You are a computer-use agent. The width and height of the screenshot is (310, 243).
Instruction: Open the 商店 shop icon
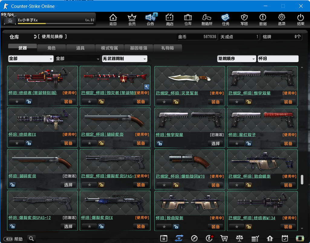pos(170,20)
